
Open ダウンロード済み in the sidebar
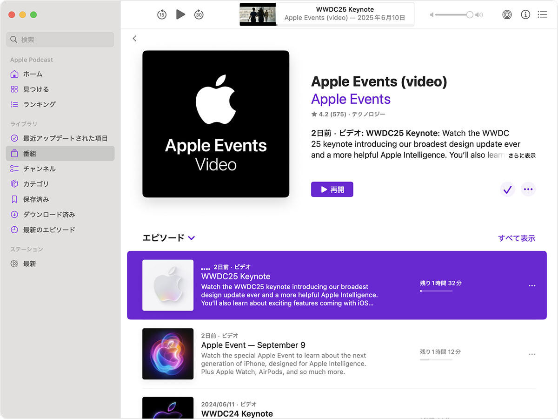coord(60,215)
